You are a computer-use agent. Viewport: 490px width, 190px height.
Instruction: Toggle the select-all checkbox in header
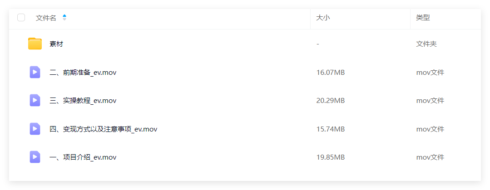tap(21, 18)
